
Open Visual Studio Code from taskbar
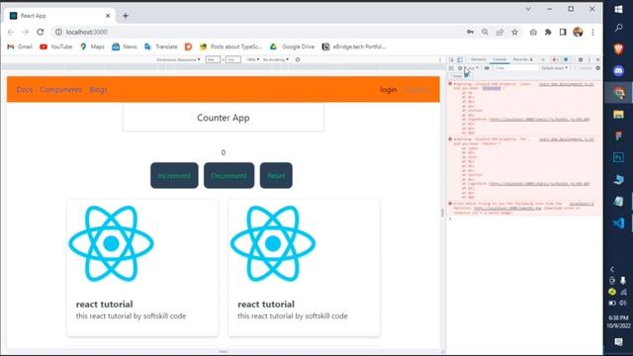[618, 222]
